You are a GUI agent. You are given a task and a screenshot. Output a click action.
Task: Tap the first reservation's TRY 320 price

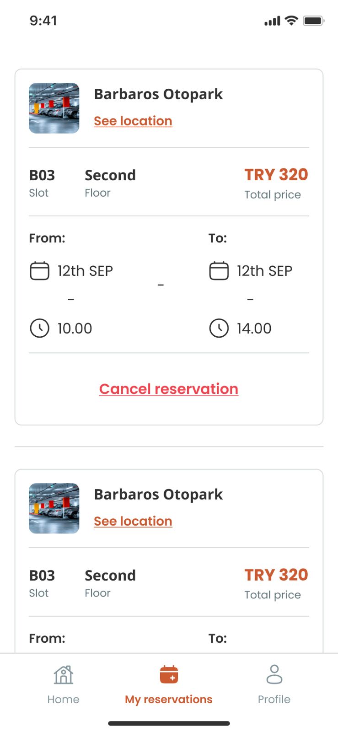[x=276, y=174]
